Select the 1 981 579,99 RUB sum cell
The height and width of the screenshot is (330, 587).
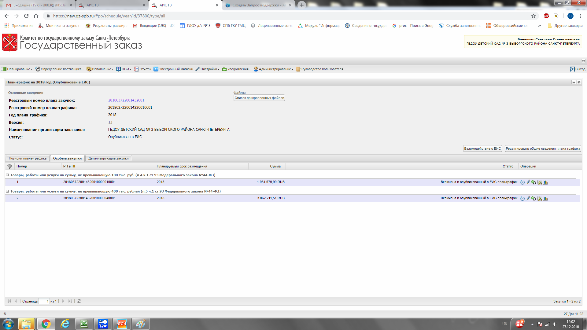coord(271,182)
